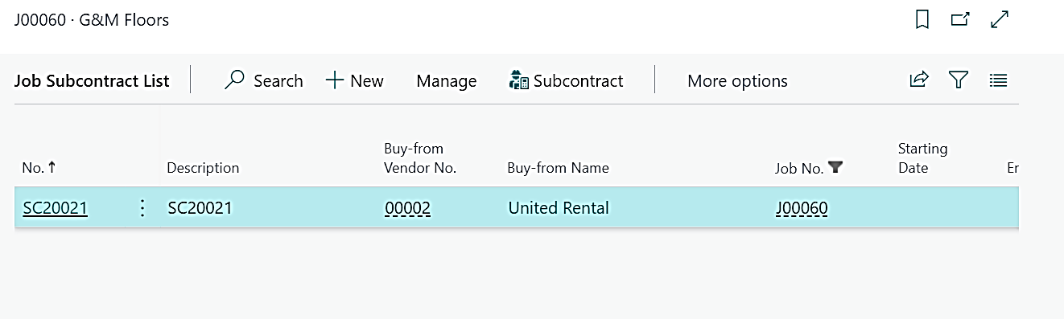This screenshot has height=319, width=1064.
Task: Click the Description column header
Action: (x=203, y=168)
